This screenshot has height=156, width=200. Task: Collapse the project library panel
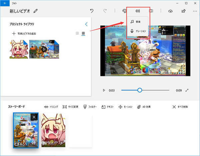(x=86, y=24)
